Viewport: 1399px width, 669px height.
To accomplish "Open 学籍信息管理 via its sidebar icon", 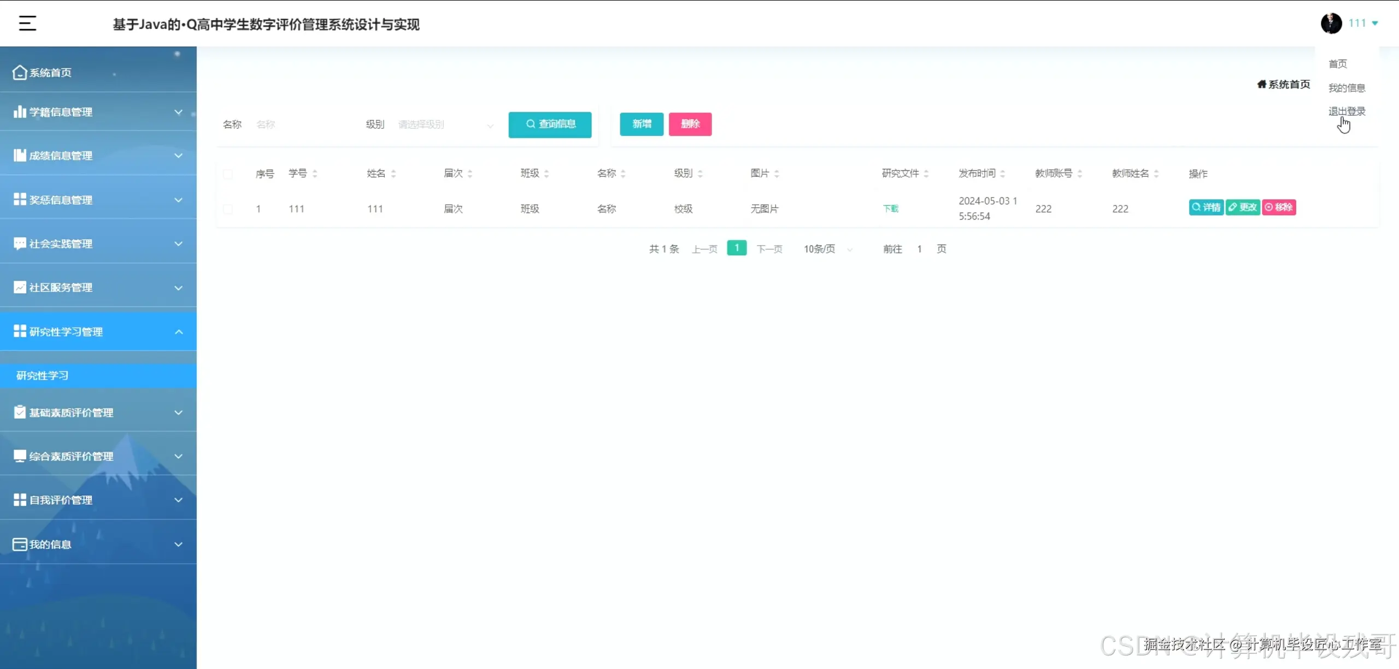I will pos(19,111).
